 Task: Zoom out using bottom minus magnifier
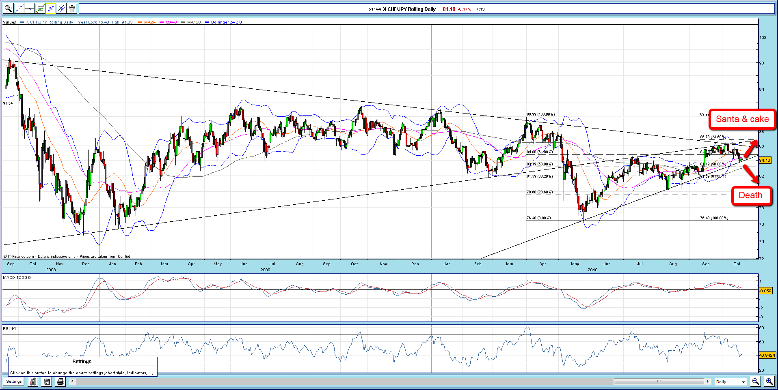[x=756, y=381]
